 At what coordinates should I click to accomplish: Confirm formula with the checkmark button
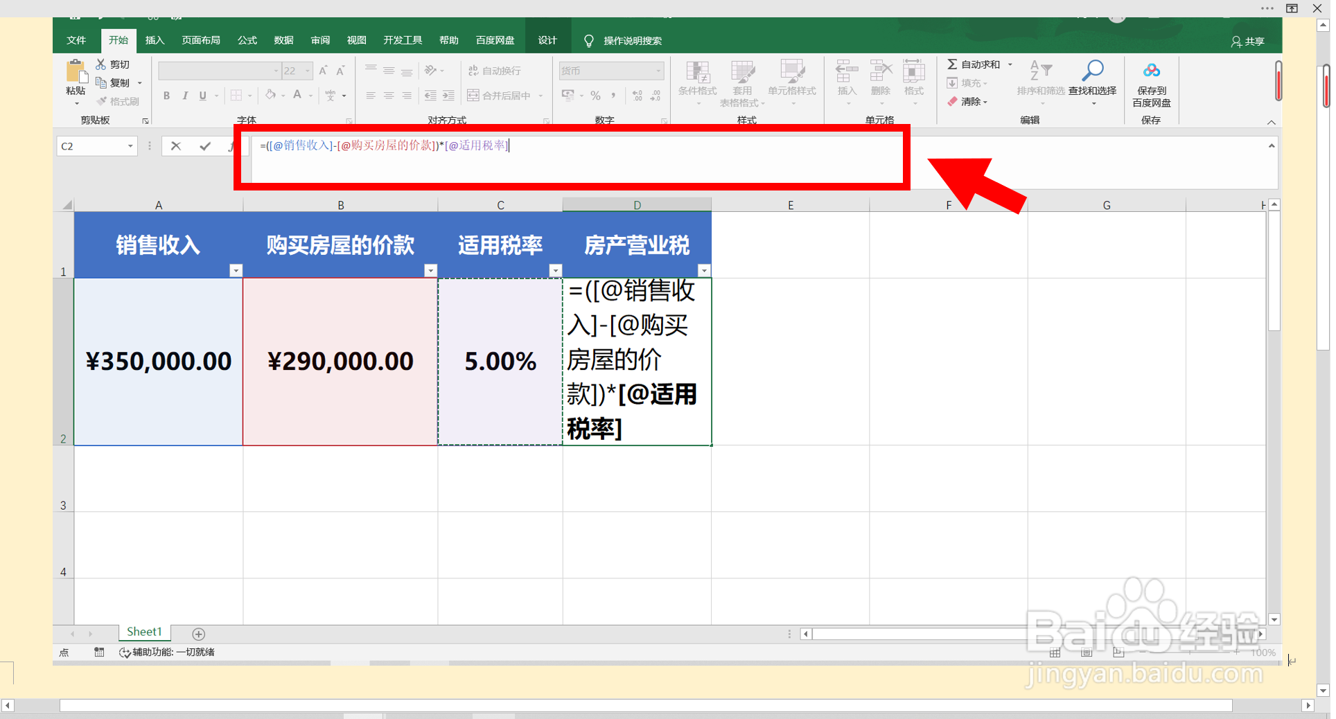point(204,146)
